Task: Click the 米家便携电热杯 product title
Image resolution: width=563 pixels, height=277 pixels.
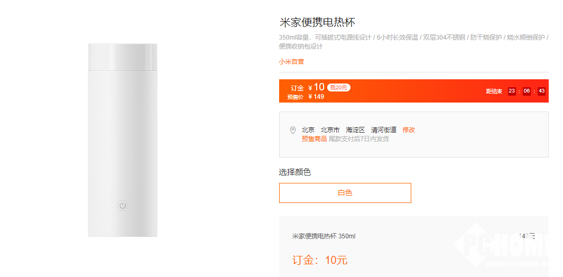Action: click(x=317, y=23)
